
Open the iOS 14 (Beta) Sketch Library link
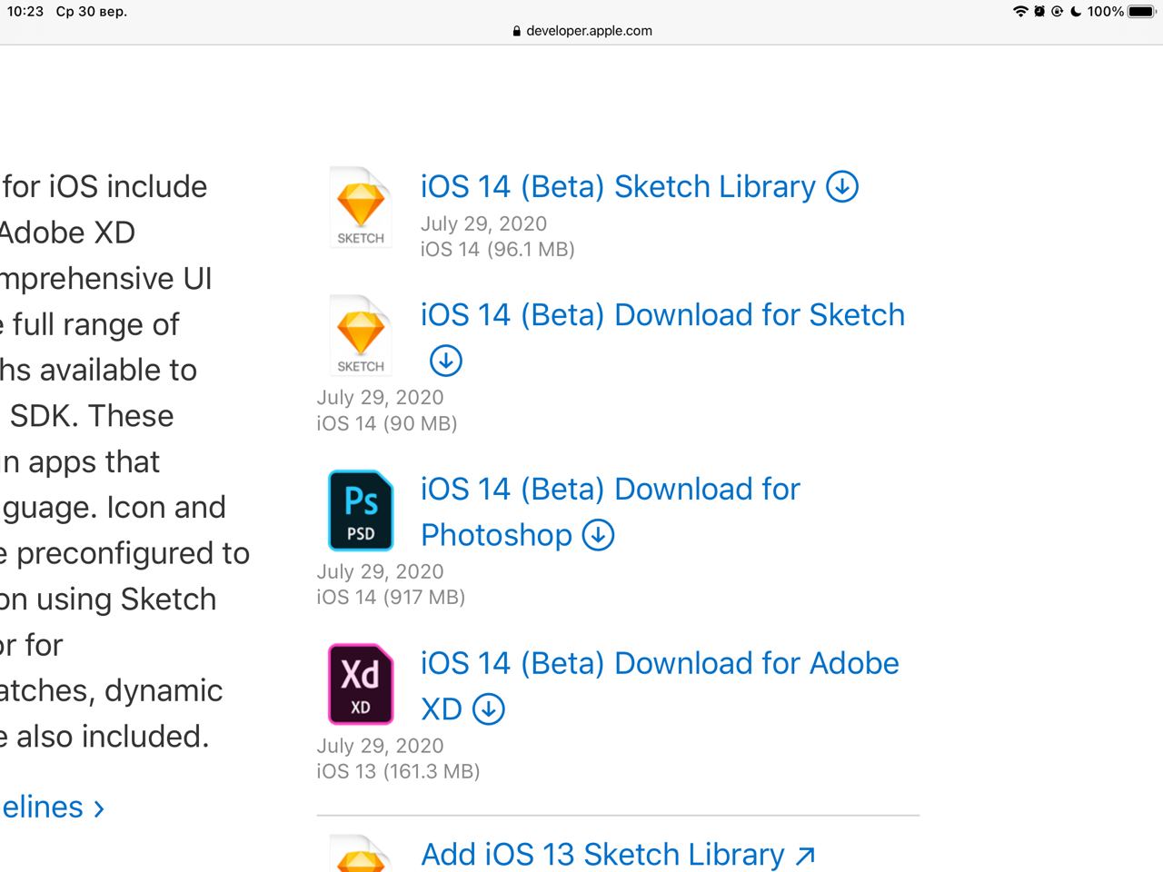click(618, 187)
